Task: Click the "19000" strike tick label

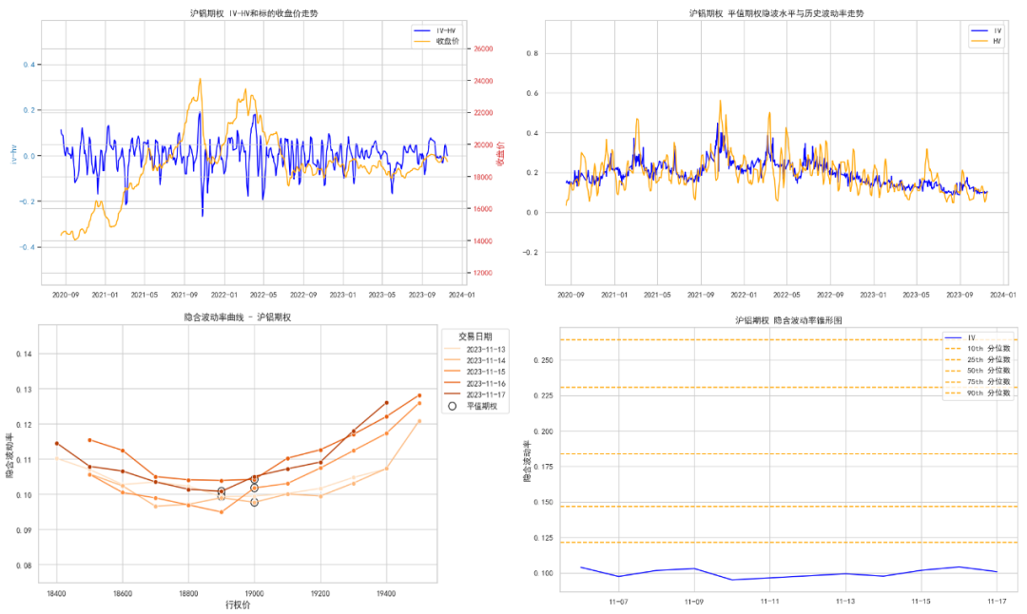Action: click(x=254, y=594)
